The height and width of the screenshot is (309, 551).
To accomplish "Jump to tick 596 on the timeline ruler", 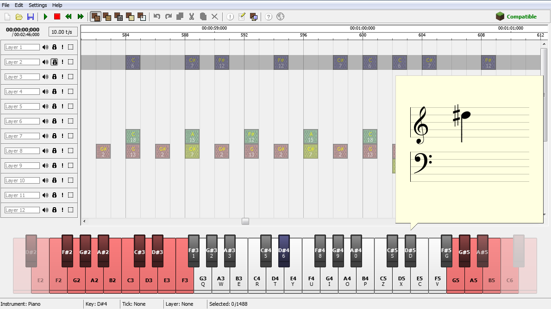I will click(303, 35).
